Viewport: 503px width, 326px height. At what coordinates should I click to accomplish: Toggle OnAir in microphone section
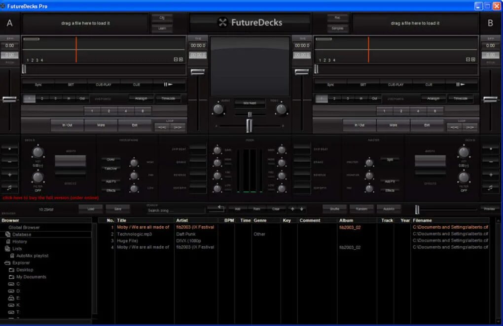(110, 159)
